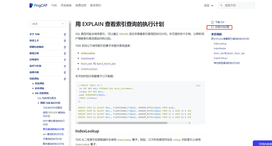Click the 搜索文档 search field
Image resolution: width=272 pixels, height=146 pixels.
[236, 6]
